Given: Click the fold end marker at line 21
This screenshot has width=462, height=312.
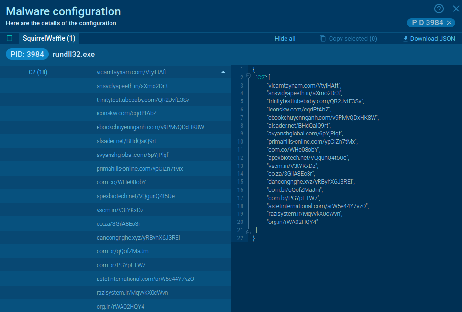Looking at the screenshot, I should click(x=248, y=232).
